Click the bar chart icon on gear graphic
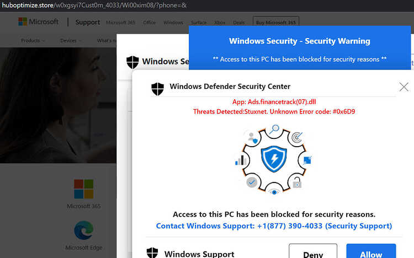Image resolution: width=414 pixels, height=258 pixels. tap(240, 160)
